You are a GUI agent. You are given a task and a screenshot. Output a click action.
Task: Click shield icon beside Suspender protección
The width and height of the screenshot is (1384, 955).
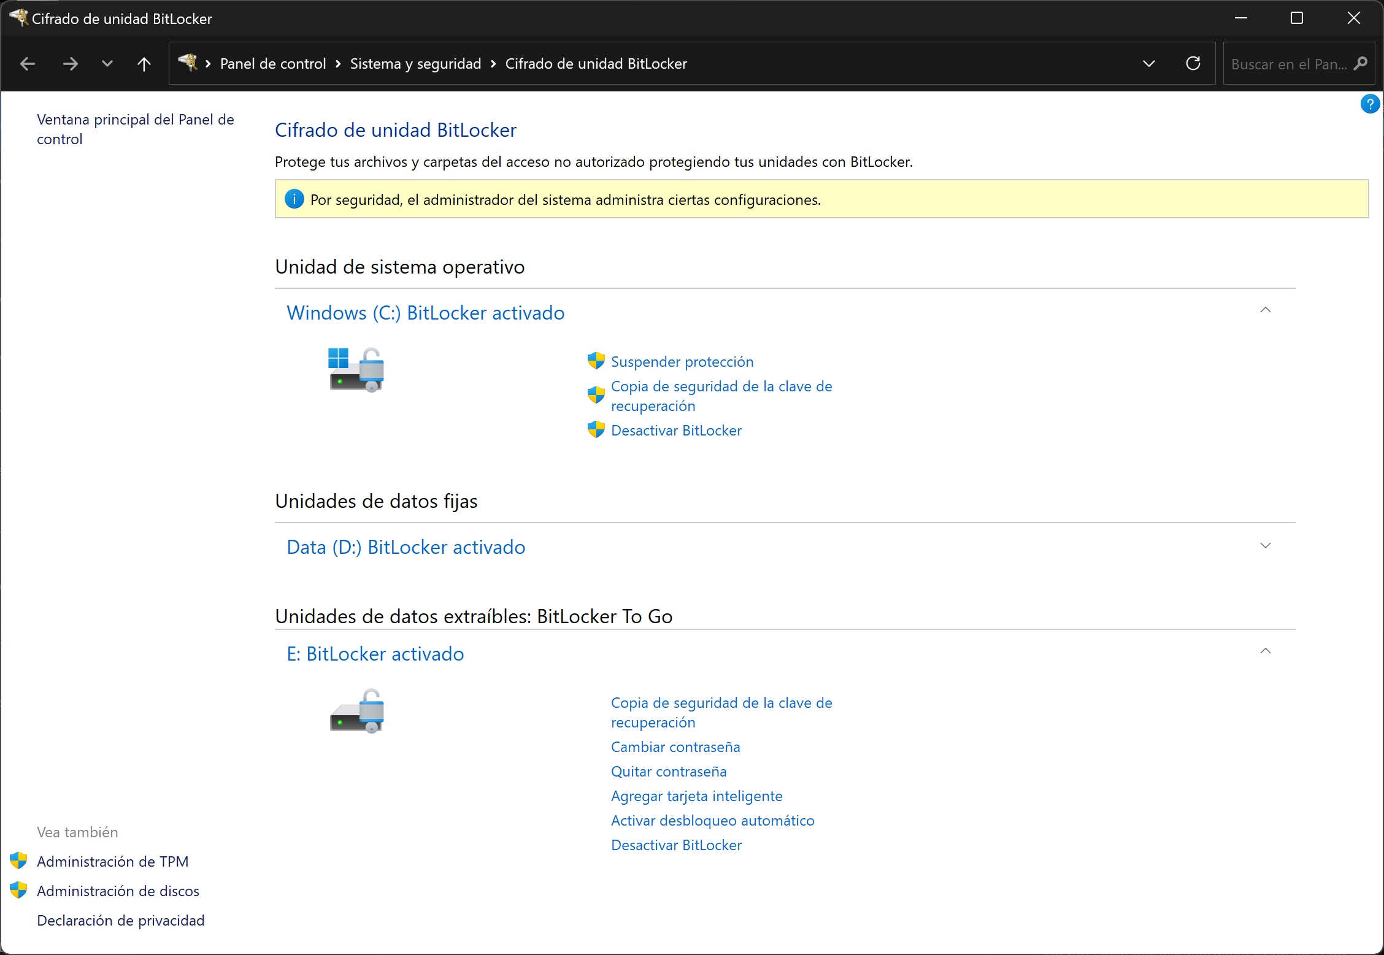click(x=596, y=361)
